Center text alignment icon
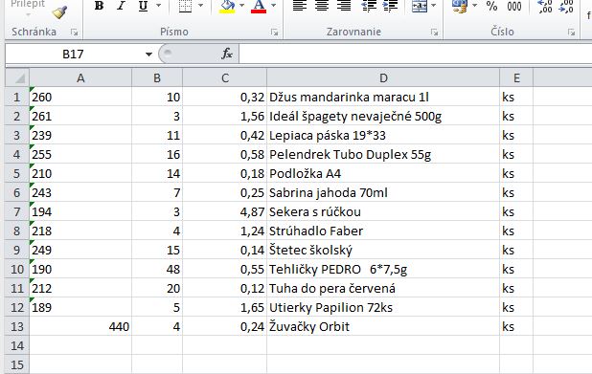 tap(322, 6)
